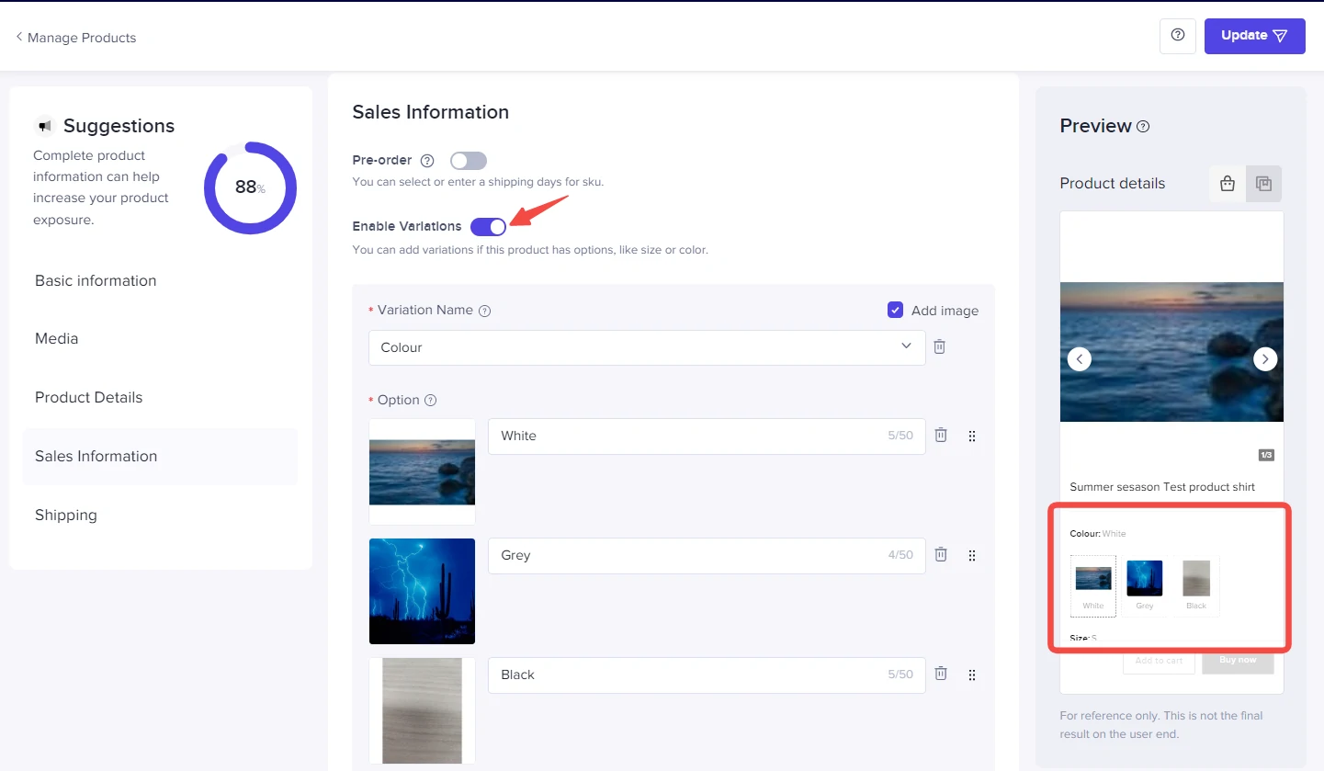The height and width of the screenshot is (771, 1324).
Task: Select the shopping bag preview icon
Action: coord(1227,184)
